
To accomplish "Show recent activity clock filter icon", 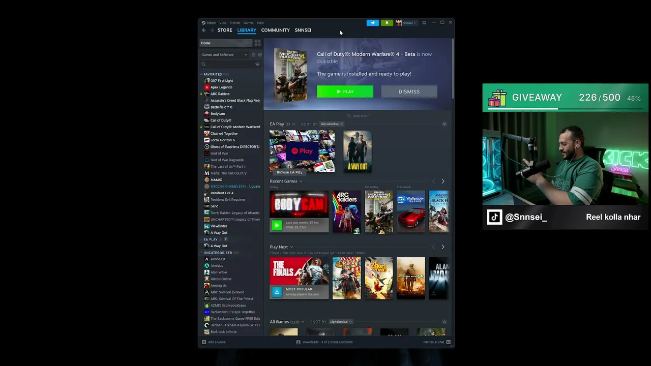I will pyautogui.click(x=253, y=55).
